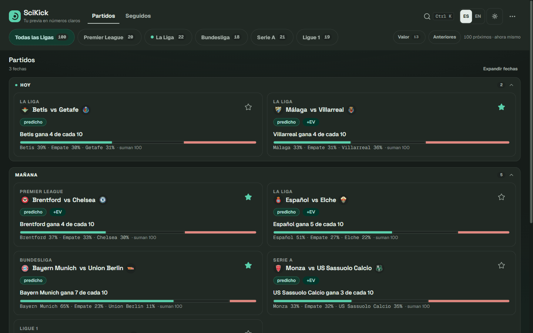Open the Partidos tab
Viewport: 533px width, 333px height.
point(104,16)
